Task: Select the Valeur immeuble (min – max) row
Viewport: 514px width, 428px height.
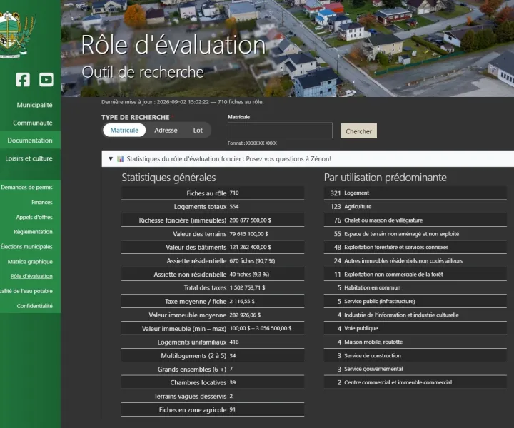Action: (213, 328)
